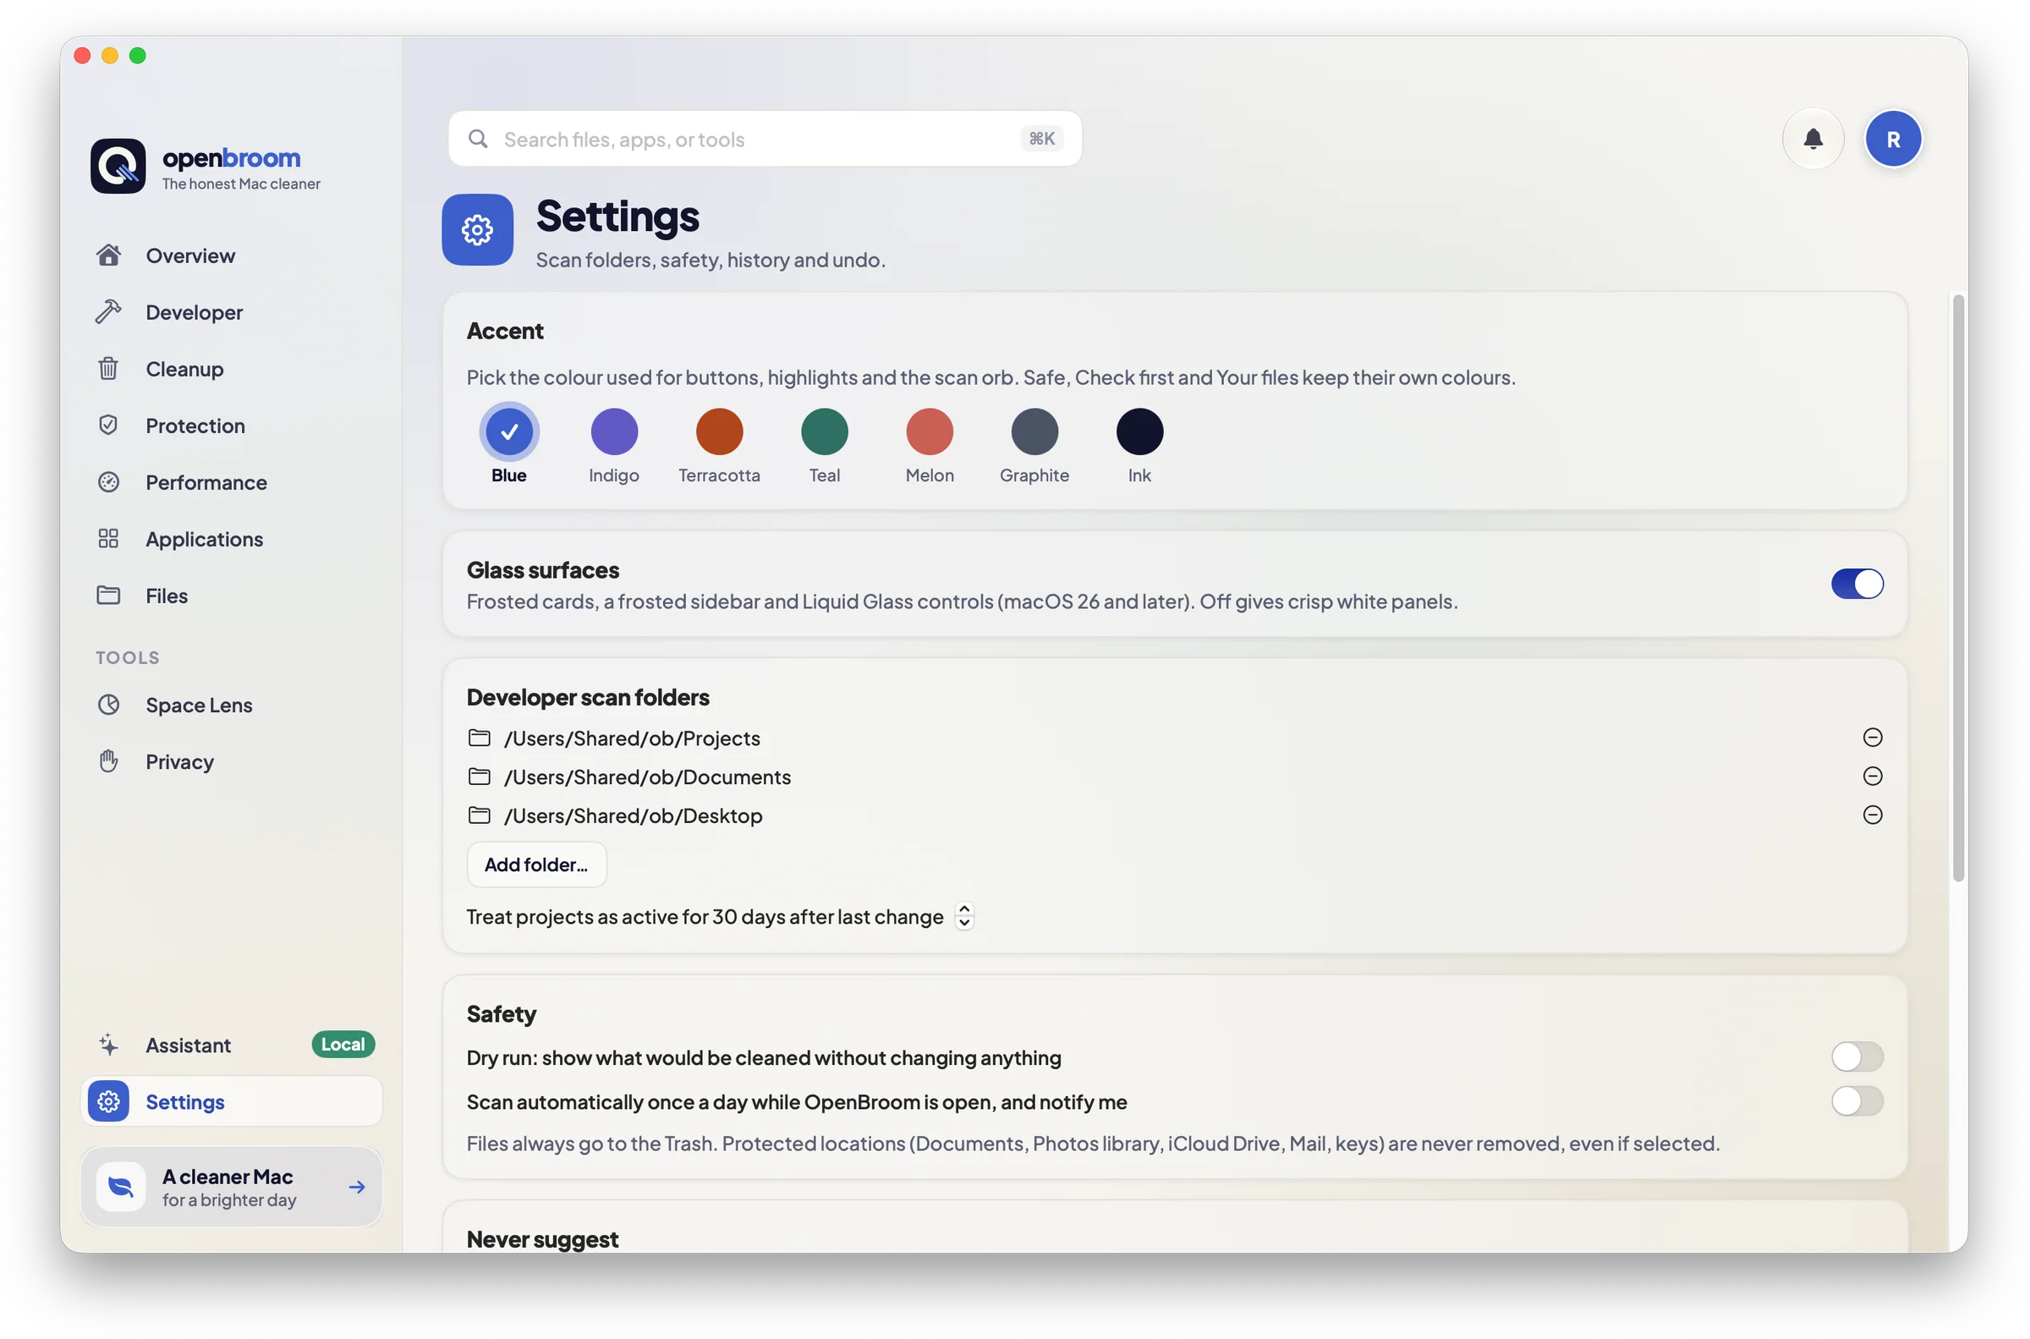The image size is (2030, 1339).
Task: Click the magnifier icon in search bar
Action: pos(477,139)
